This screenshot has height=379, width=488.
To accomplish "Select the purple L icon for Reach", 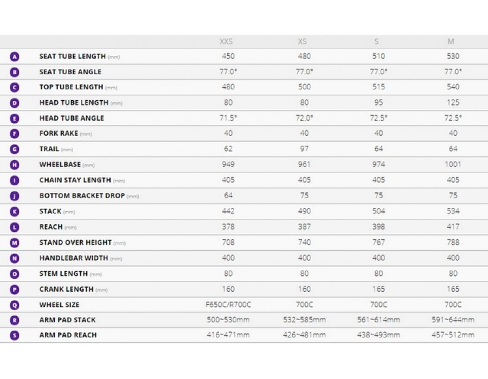I will (x=15, y=227).
